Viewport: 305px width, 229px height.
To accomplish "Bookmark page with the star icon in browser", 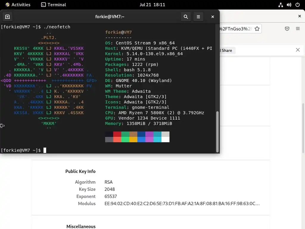I will tap(257, 29).
